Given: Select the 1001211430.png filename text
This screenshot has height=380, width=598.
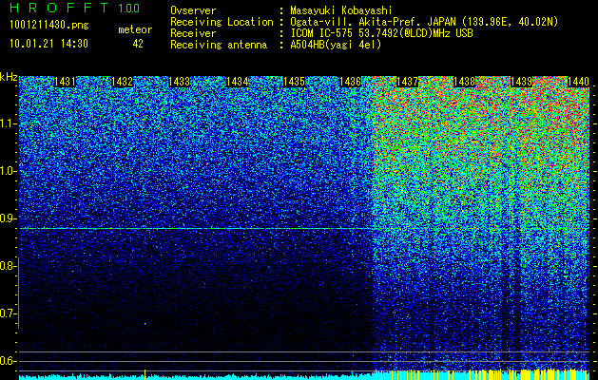Looking at the screenshot, I should pyautogui.click(x=49, y=25).
